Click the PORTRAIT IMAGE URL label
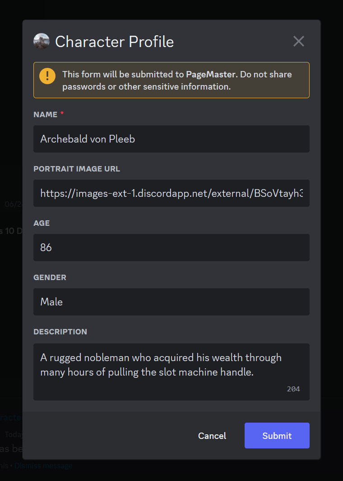 tap(77, 169)
